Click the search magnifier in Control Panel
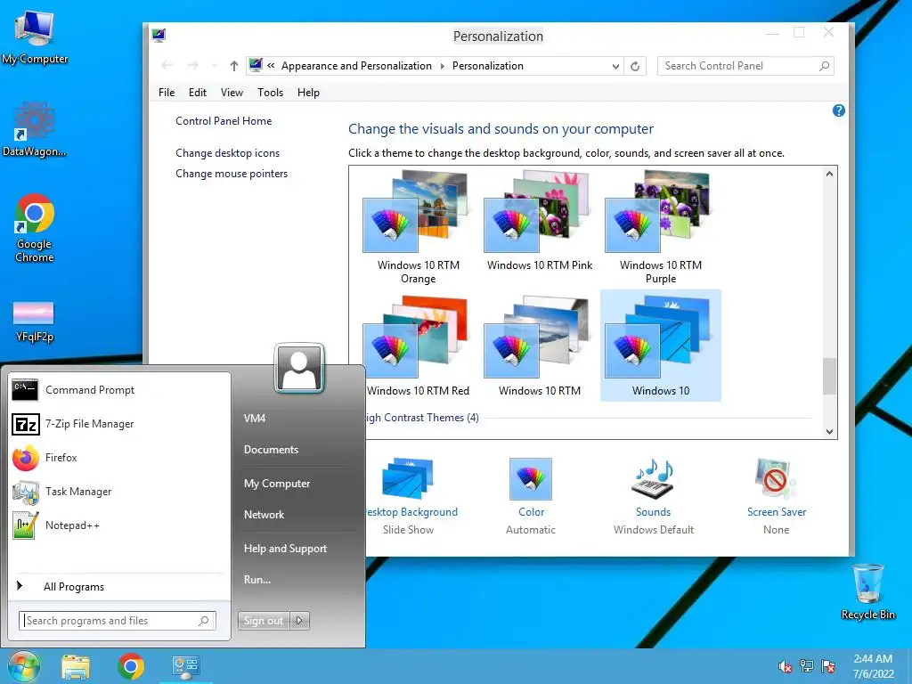This screenshot has width=912, height=684. click(x=824, y=66)
